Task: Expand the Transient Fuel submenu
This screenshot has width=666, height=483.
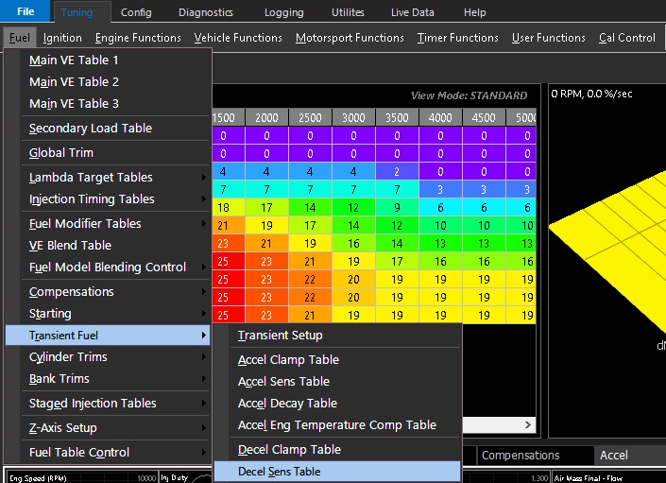Action: 108,336
